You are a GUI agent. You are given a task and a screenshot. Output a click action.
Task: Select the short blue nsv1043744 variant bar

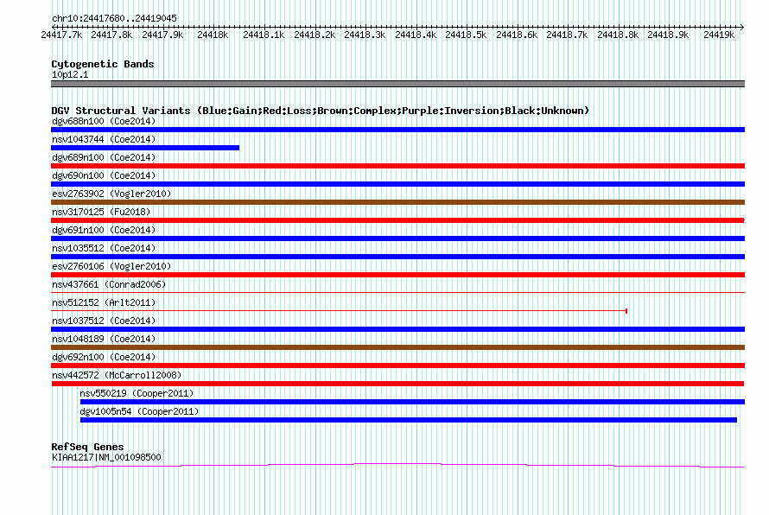[x=145, y=148]
